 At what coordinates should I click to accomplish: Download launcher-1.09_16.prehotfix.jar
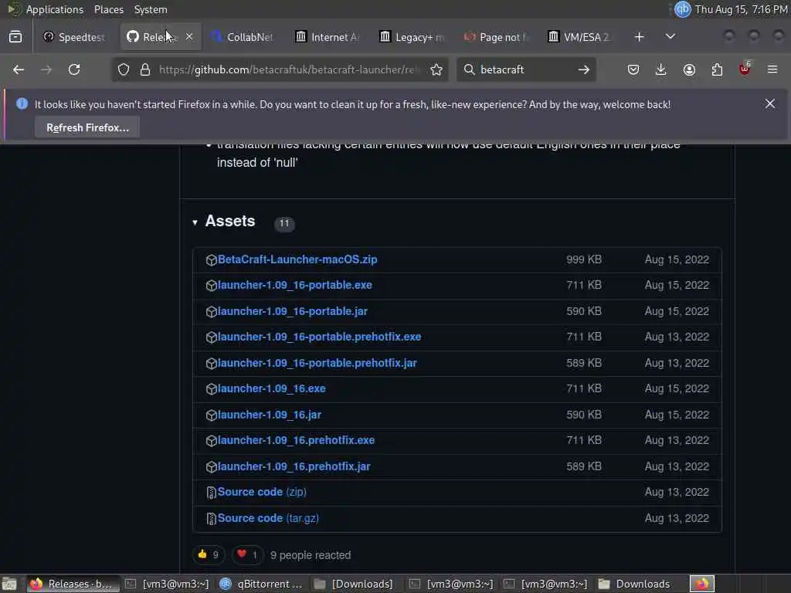point(294,467)
